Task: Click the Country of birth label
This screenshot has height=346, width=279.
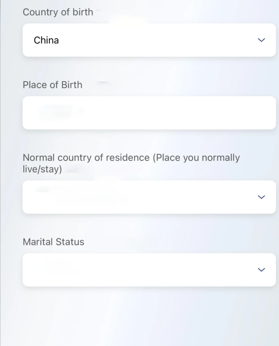Action: click(x=58, y=12)
